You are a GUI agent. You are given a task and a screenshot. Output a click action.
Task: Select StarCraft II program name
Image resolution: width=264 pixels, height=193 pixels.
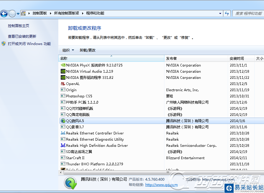coord(75,158)
